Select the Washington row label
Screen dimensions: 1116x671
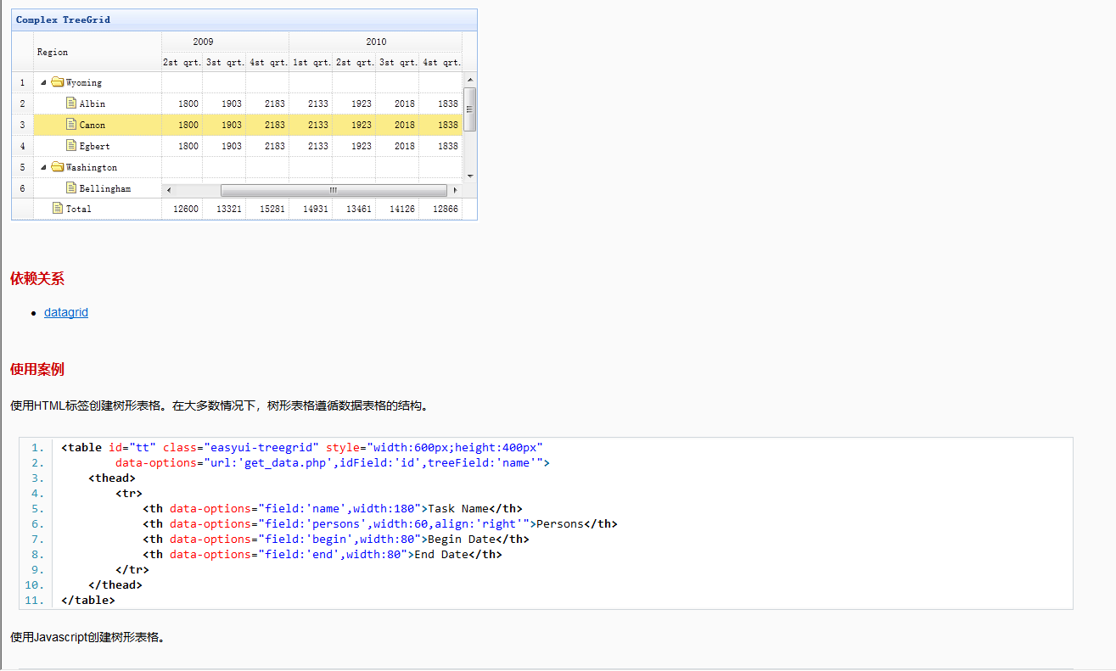coord(92,167)
